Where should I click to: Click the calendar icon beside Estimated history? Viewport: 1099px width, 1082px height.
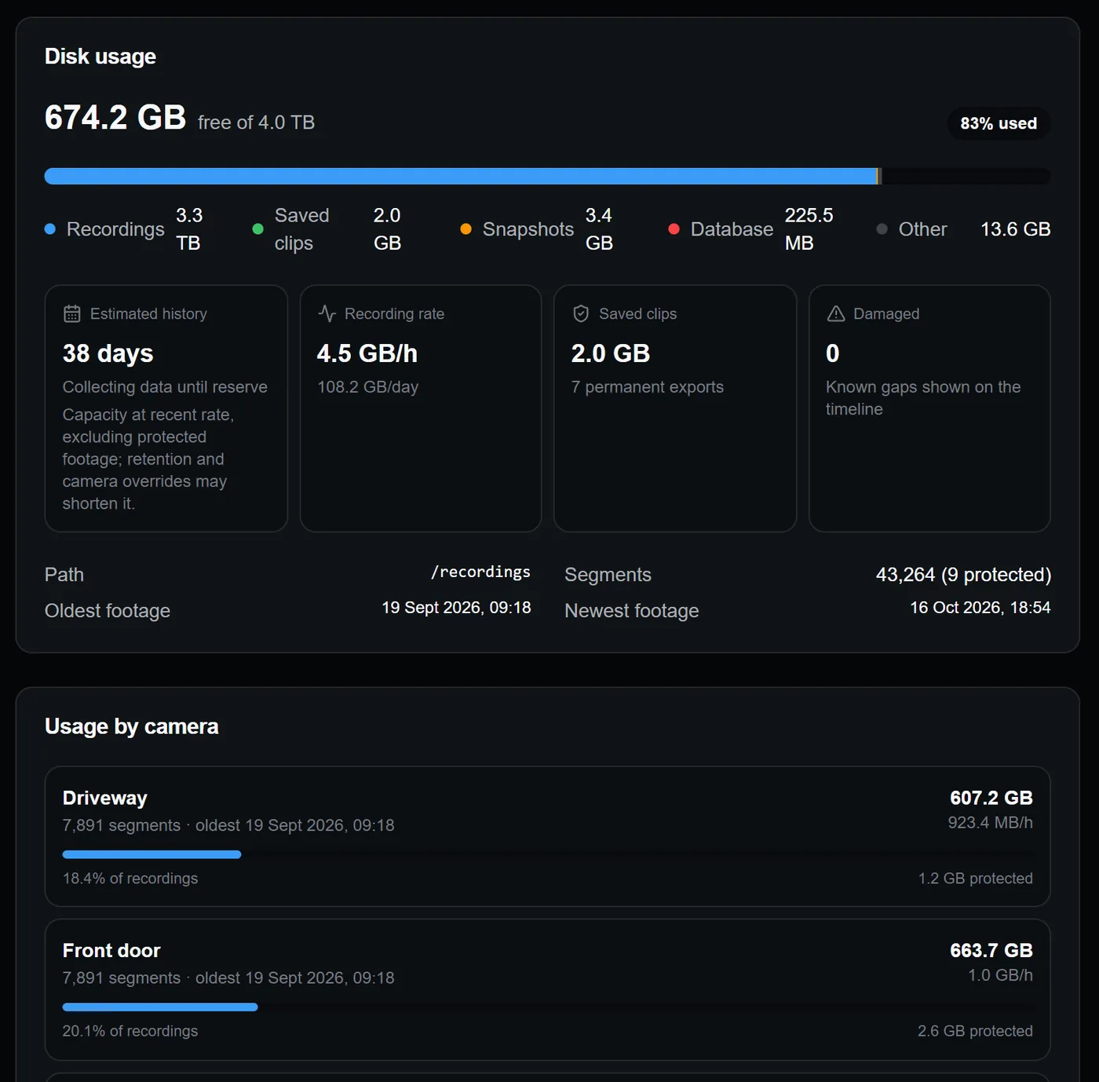tap(72, 314)
